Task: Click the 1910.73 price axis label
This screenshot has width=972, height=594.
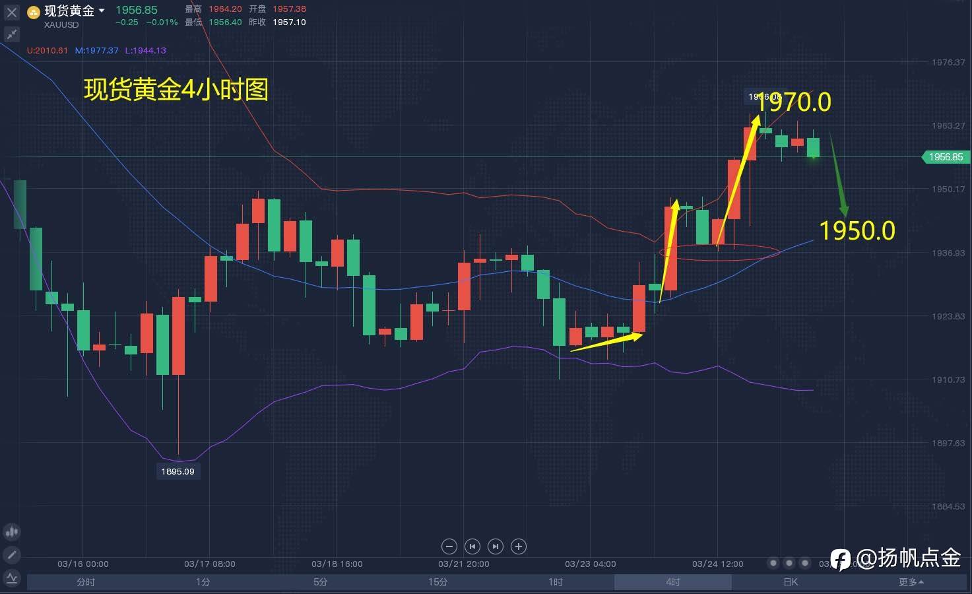Action: 948,379
